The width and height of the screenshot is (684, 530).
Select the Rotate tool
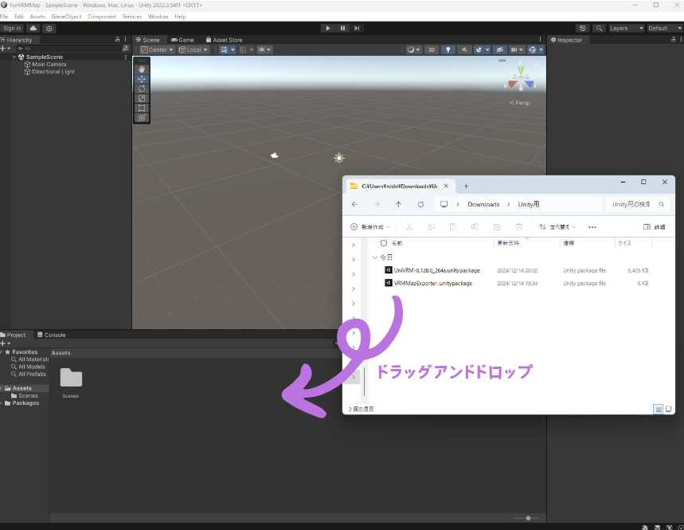(141, 88)
